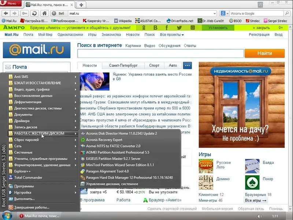This screenshot has width=293, height=220.
Task: Open the Одноклассники link in top navigation
Action: [70, 34]
